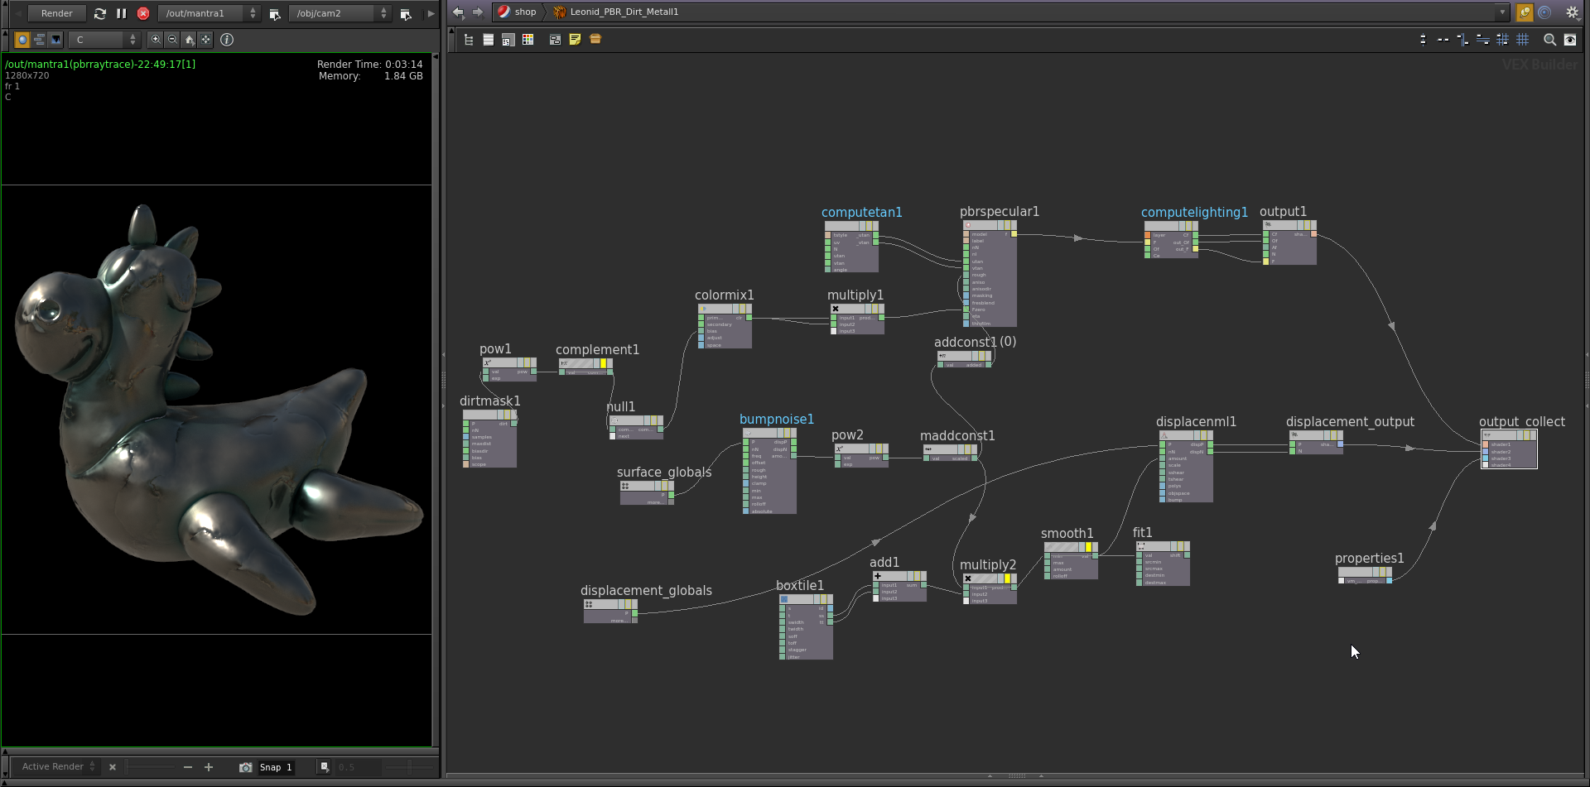The width and height of the screenshot is (1590, 787).
Task: Click the find nodes magnifier in top right toolbar
Action: point(1549,39)
